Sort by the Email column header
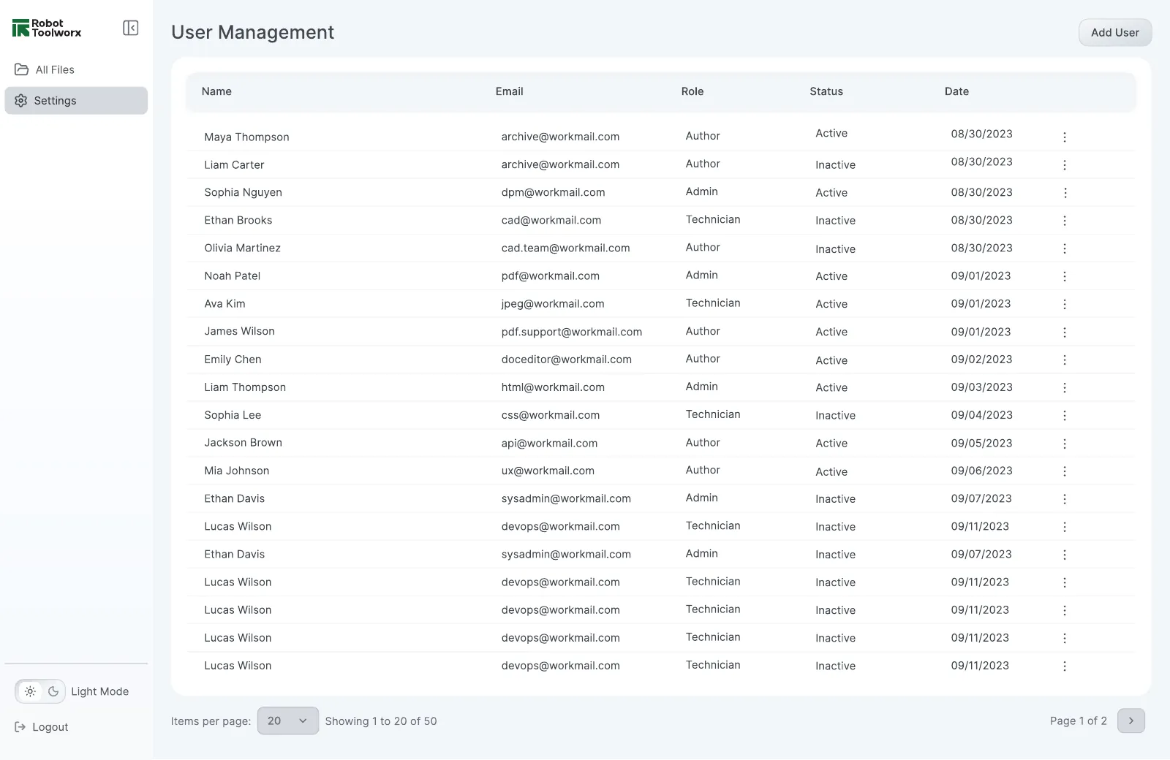 509,91
